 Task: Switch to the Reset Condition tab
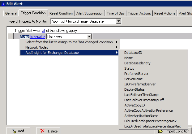pyautogui.click(x=61, y=13)
